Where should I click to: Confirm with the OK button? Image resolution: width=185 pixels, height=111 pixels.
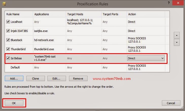[x=14, y=103]
